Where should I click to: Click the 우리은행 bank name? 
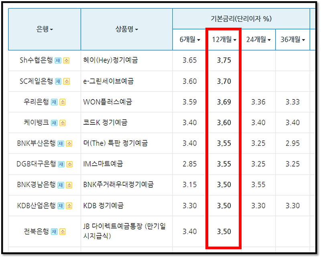coord(36,102)
